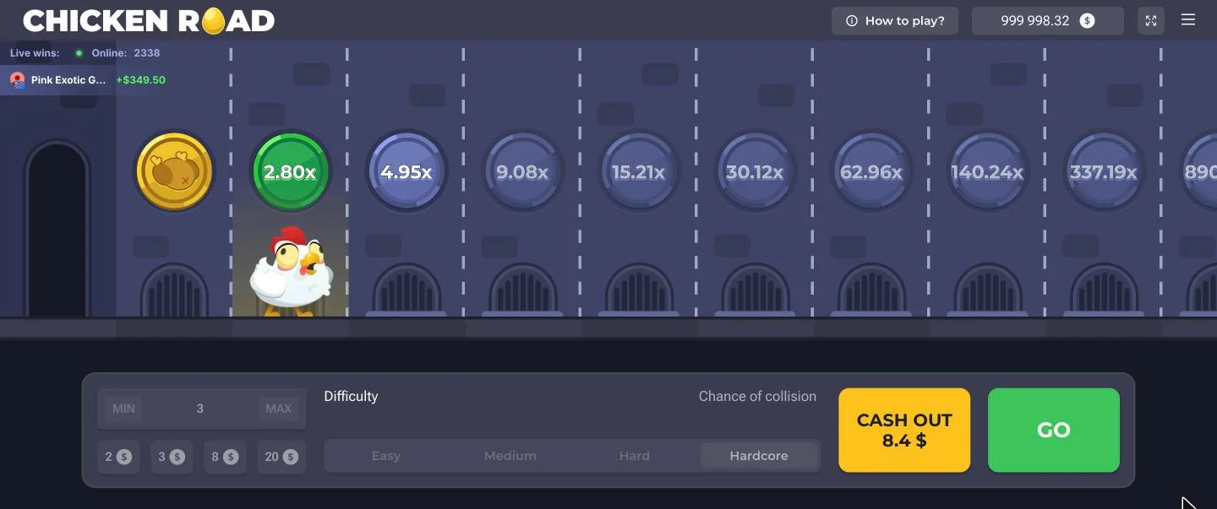Set bet to MIN
This screenshot has height=509, width=1217.
point(123,409)
